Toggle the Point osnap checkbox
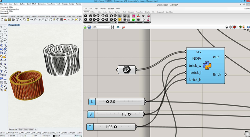 (13, 133)
